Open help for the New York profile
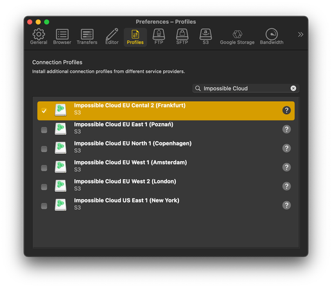This screenshot has height=288, width=332. tap(286, 205)
